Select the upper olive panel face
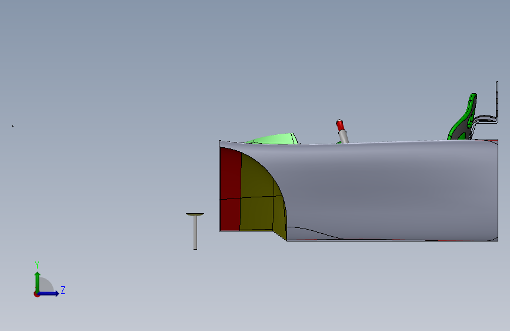This screenshot has height=331, width=510. [256, 177]
